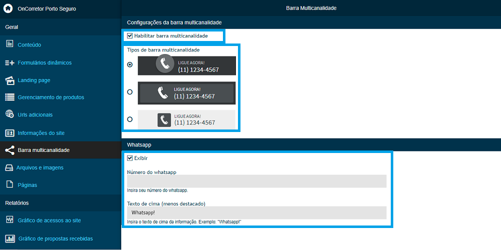Click the Informações do site card icon
Screen dimensions: 501x250
10,133
